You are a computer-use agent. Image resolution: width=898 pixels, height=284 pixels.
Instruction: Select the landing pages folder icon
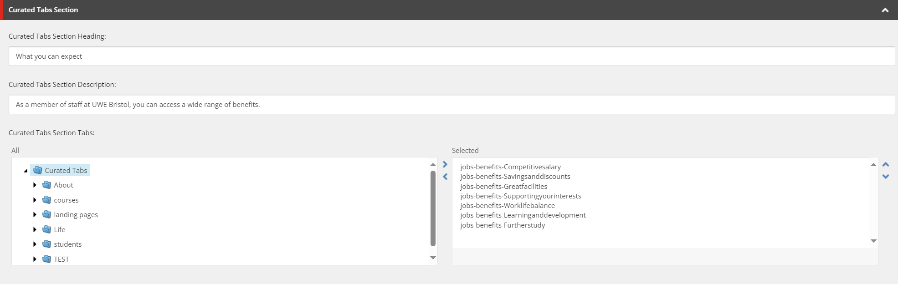coord(46,214)
